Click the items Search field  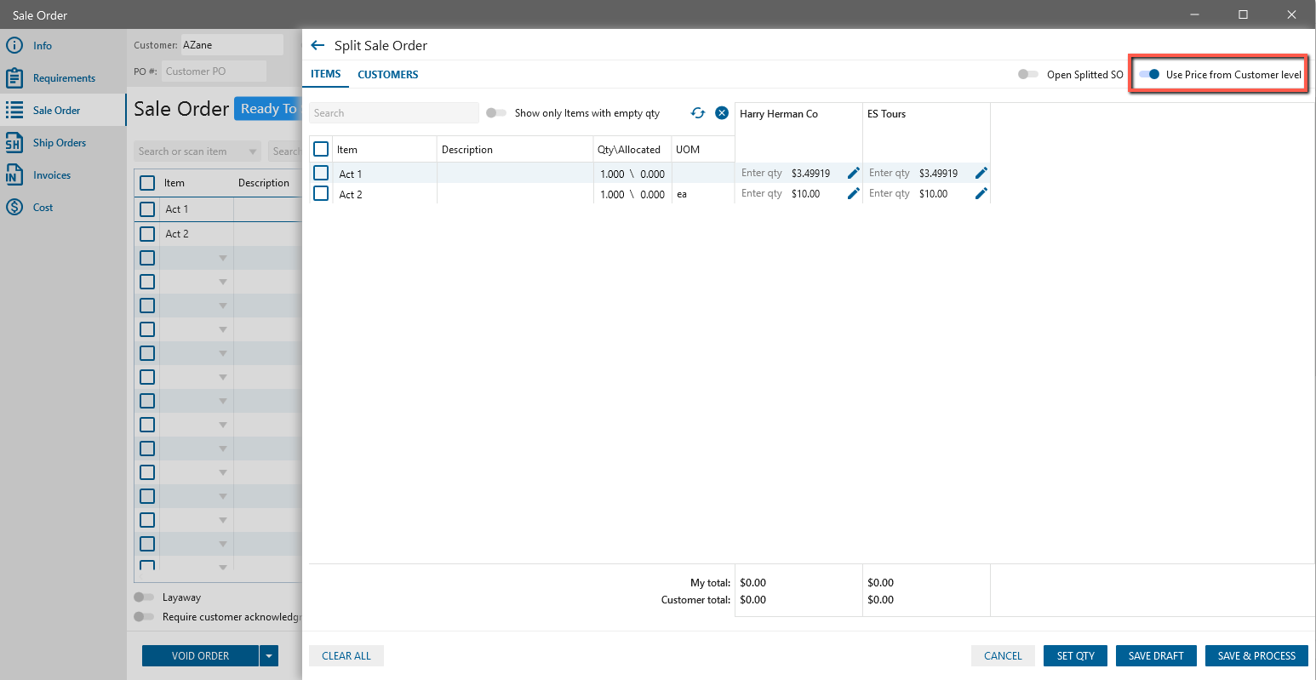[394, 113]
